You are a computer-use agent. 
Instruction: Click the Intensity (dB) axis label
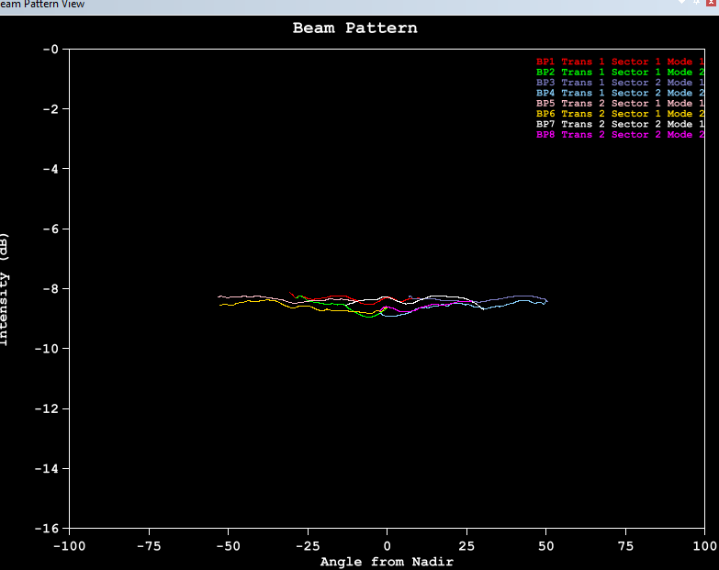pyautogui.click(x=5, y=289)
